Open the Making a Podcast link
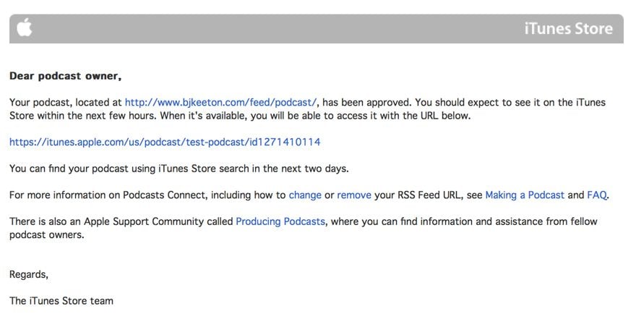 tap(525, 195)
